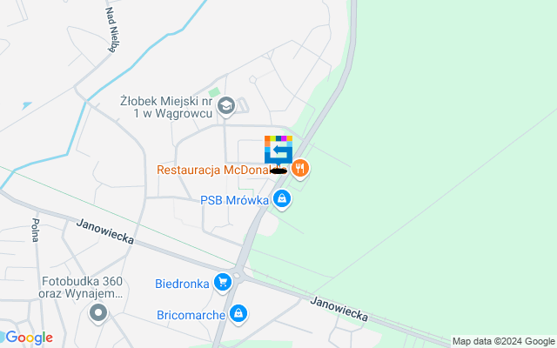Select the PSB Mrówka shopping bag pin

[282, 199]
